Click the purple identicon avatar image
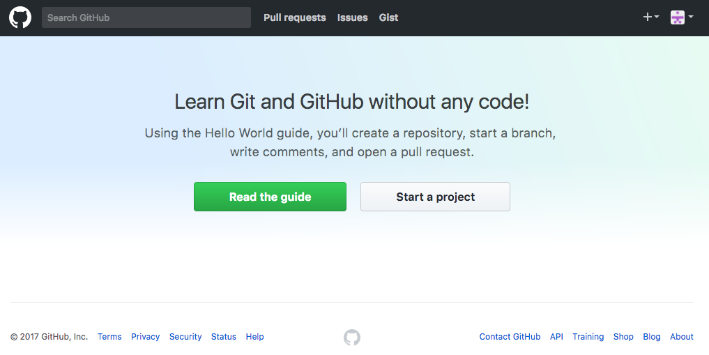Screen dimensions: 709x355 tap(678, 17)
